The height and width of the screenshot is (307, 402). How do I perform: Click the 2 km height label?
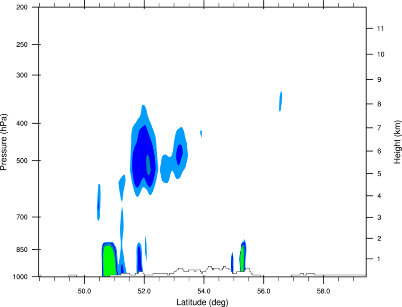(379, 239)
